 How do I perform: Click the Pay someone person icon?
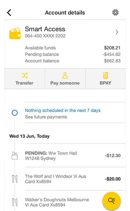click(x=65, y=75)
